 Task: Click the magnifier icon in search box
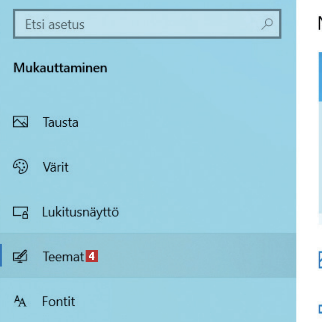(x=267, y=24)
